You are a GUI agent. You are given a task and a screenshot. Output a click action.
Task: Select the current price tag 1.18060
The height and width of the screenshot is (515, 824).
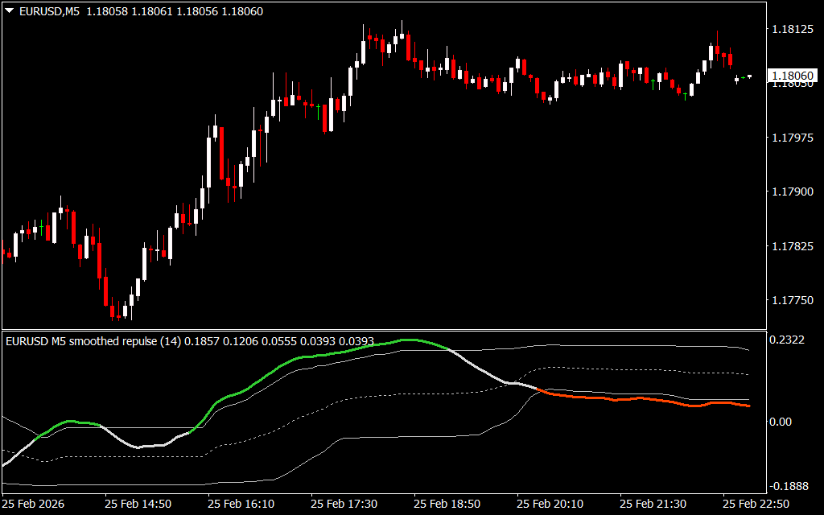(x=792, y=76)
